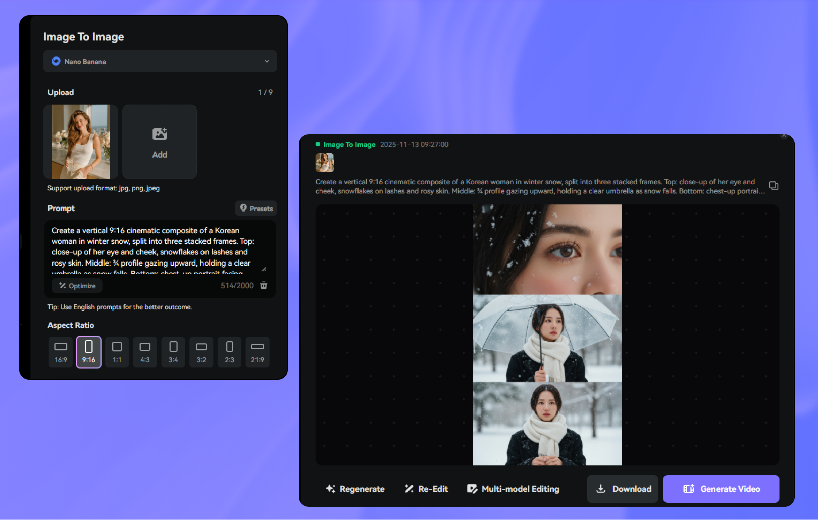Open Multi-model Editing
Viewport: 818px width, 520px height.
click(513, 489)
